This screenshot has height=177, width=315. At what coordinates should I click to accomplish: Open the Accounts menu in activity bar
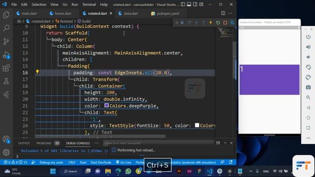pos(6,139)
